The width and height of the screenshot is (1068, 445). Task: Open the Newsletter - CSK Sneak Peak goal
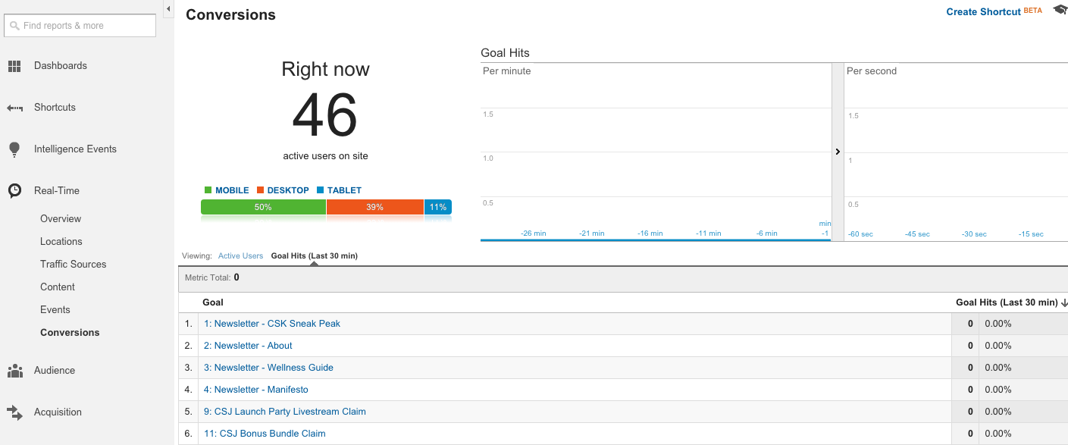(x=272, y=324)
